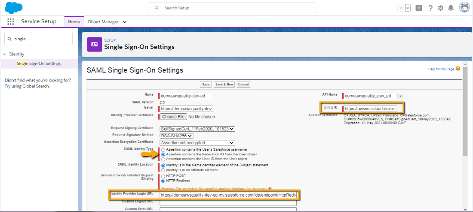The width and height of the screenshot is (473, 212).
Task: Open the App Launcher grid icon
Action: point(11,22)
